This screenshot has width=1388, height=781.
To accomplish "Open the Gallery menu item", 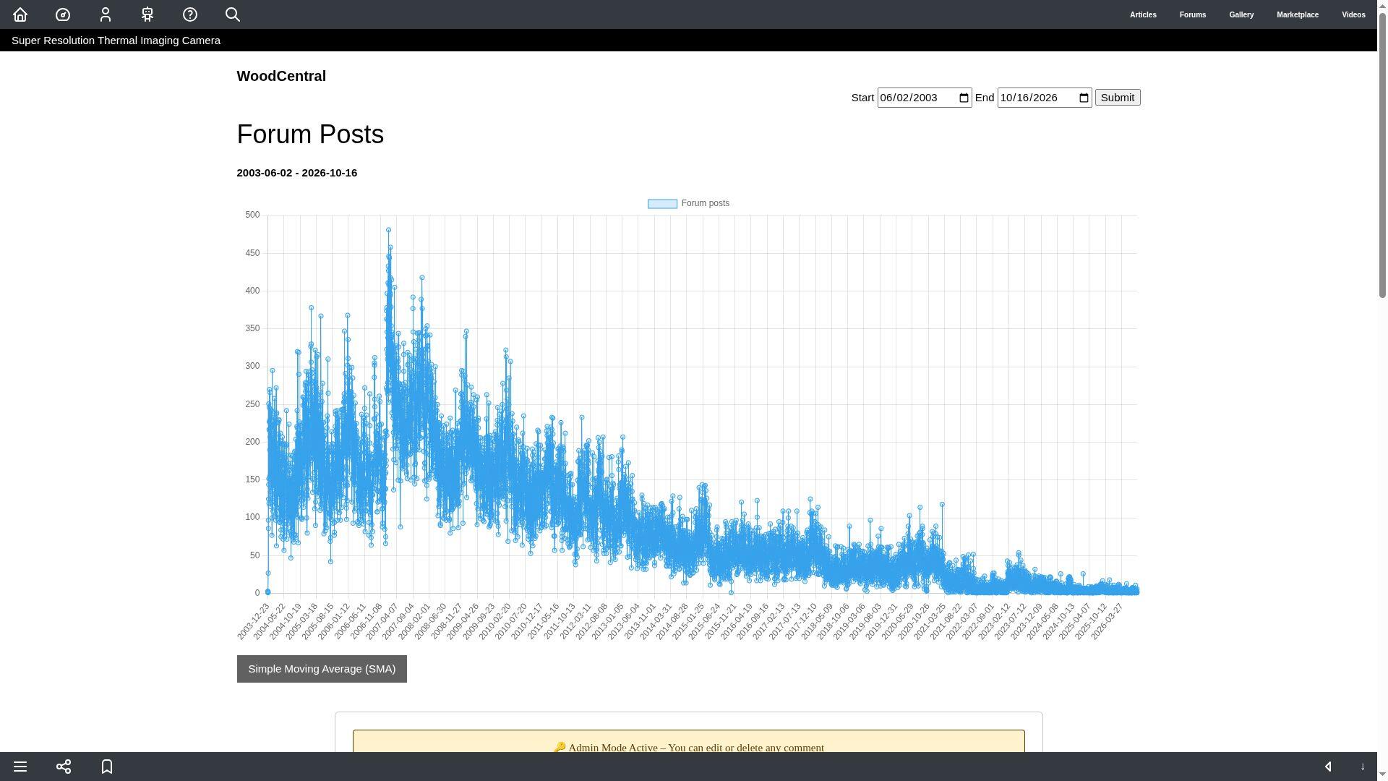I will (1241, 14).
